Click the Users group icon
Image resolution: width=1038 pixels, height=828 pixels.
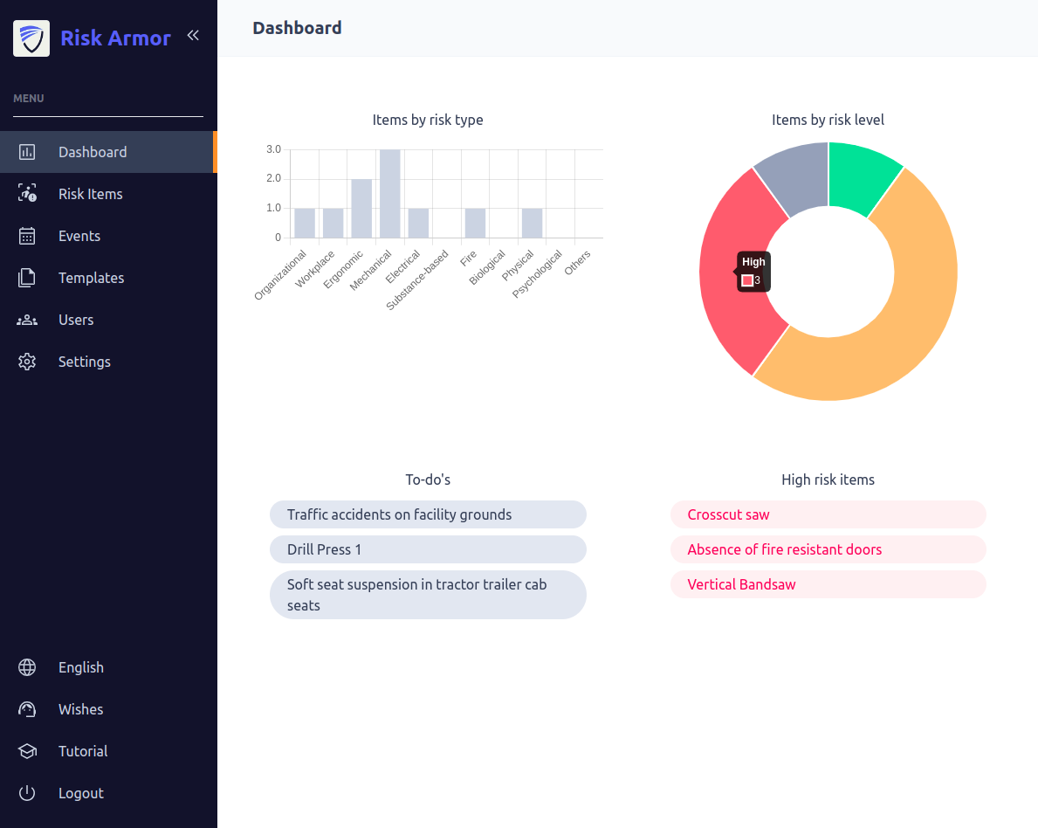[27, 320]
